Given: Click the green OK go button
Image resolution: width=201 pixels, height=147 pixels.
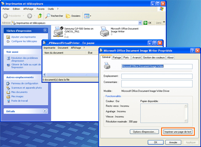Looking at the screenshot, I should click(148, 23).
